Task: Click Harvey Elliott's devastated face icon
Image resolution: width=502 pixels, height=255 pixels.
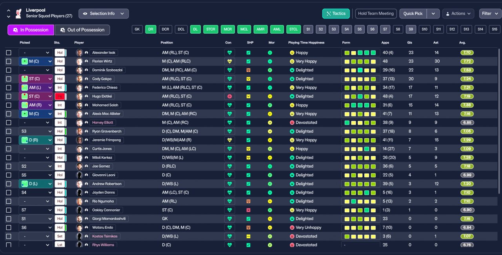Action: click(292, 123)
